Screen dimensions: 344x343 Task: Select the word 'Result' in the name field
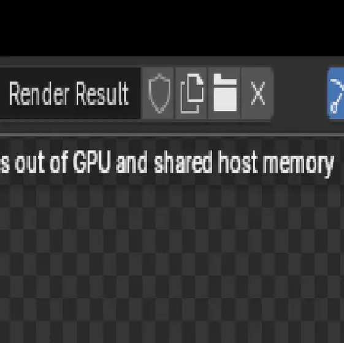(102, 93)
